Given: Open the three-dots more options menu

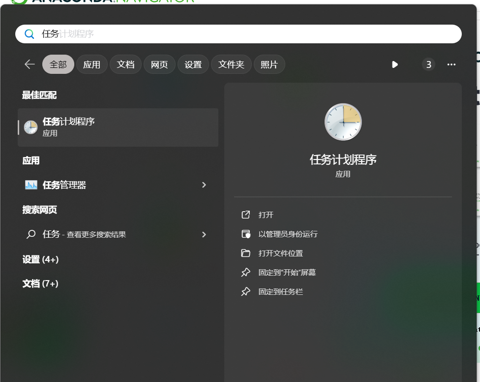Looking at the screenshot, I should pos(451,64).
